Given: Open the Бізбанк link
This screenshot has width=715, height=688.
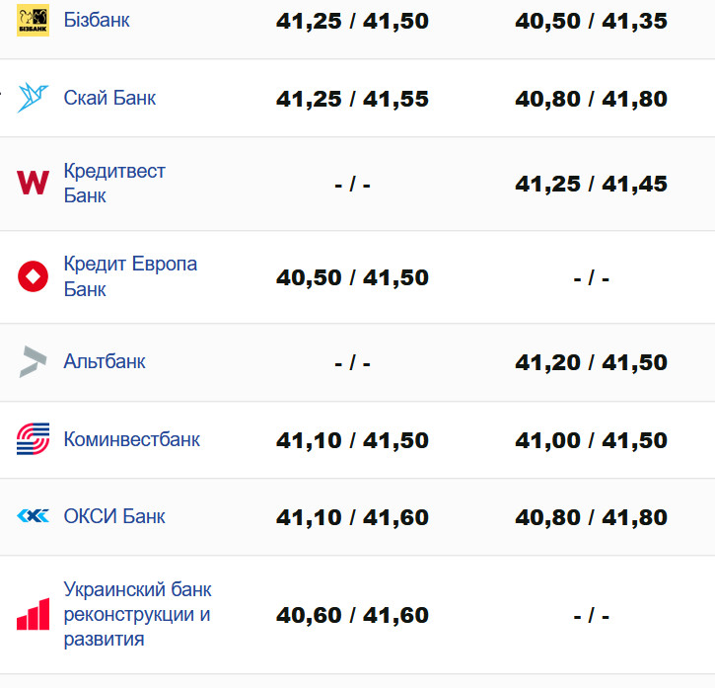Looking at the screenshot, I should click(x=97, y=20).
